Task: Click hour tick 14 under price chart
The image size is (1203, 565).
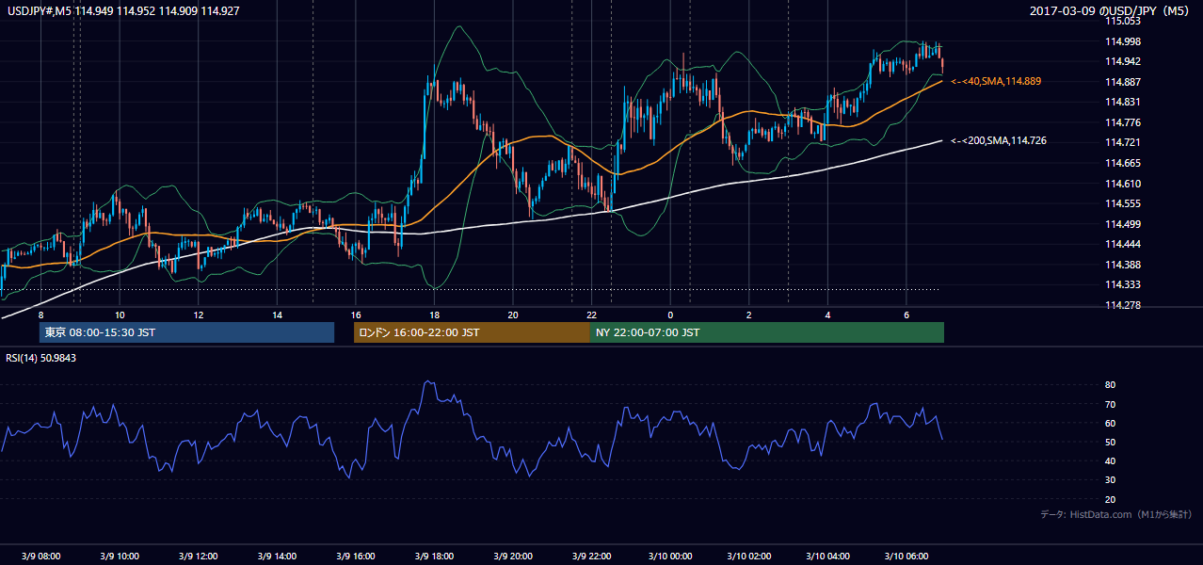Action: (x=277, y=315)
